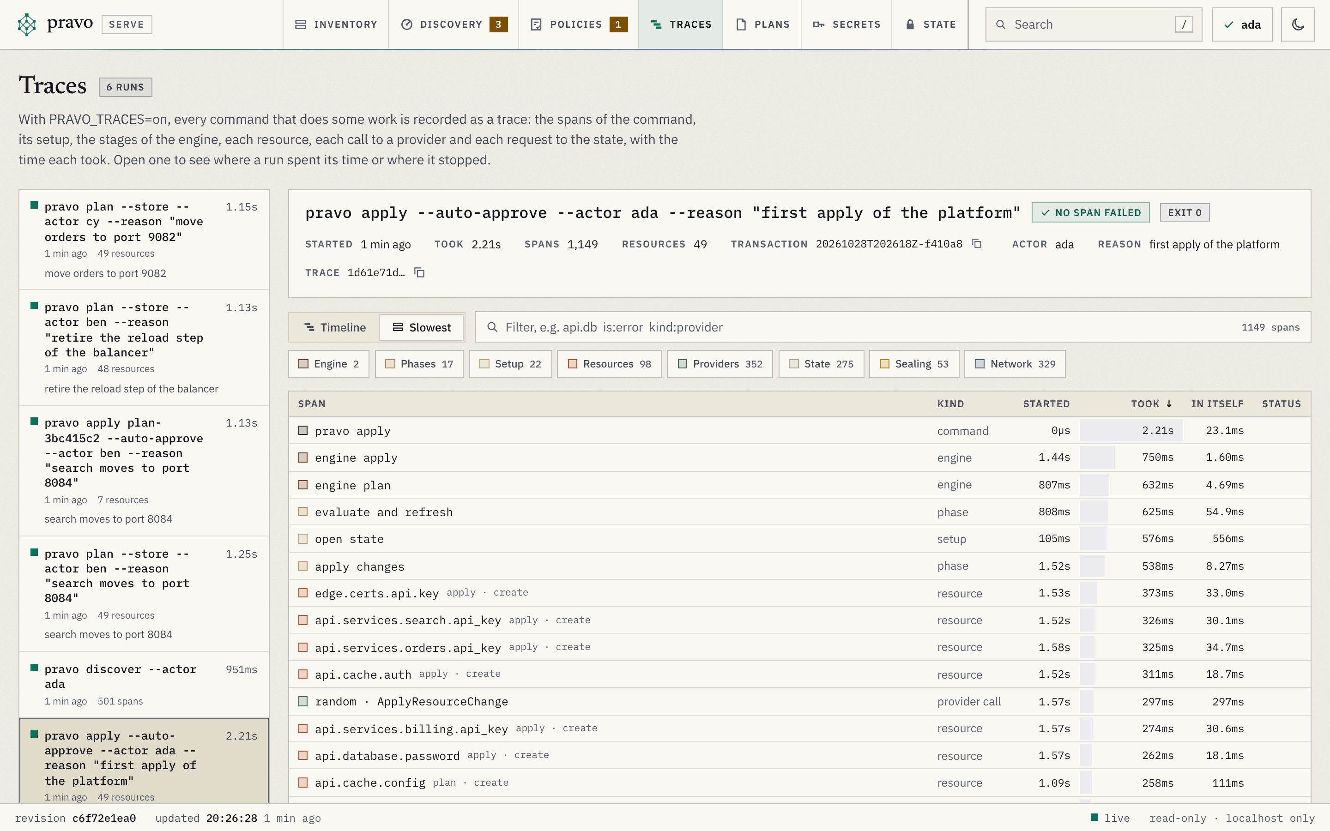The image size is (1330, 831).
Task: Open Secrets key icon in navbar
Action: click(x=819, y=24)
